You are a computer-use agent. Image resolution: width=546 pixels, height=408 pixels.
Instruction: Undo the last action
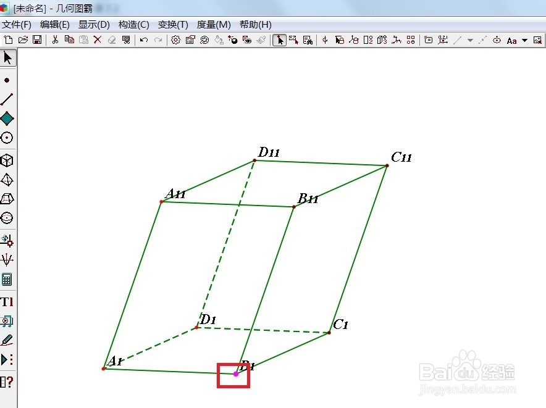tap(143, 40)
